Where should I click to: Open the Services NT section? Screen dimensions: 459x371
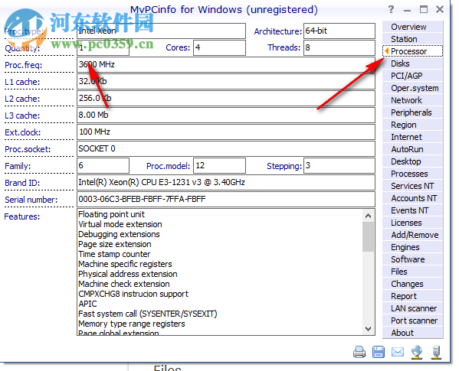coord(412,186)
